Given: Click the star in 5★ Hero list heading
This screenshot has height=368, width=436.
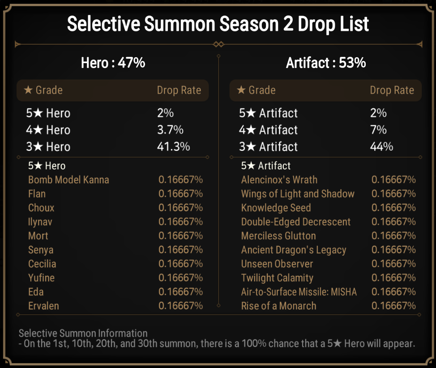Looking at the screenshot, I should (x=38, y=166).
